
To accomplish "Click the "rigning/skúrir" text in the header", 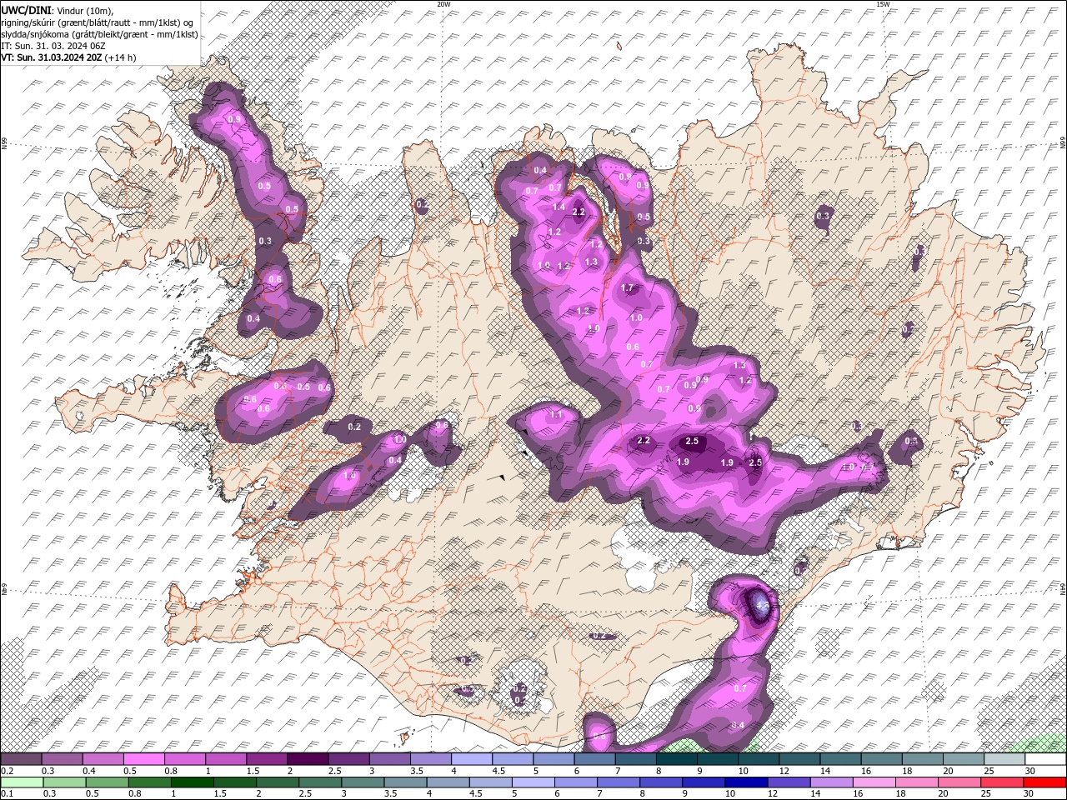I will click(x=29, y=22).
